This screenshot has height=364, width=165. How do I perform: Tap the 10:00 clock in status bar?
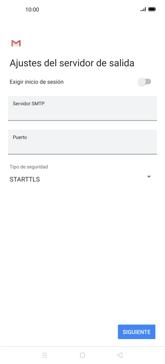coord(32,10)
